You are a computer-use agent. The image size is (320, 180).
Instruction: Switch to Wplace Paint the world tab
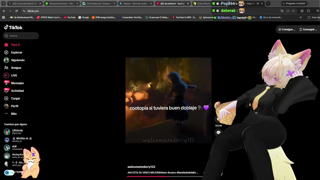tap(135, 3)
